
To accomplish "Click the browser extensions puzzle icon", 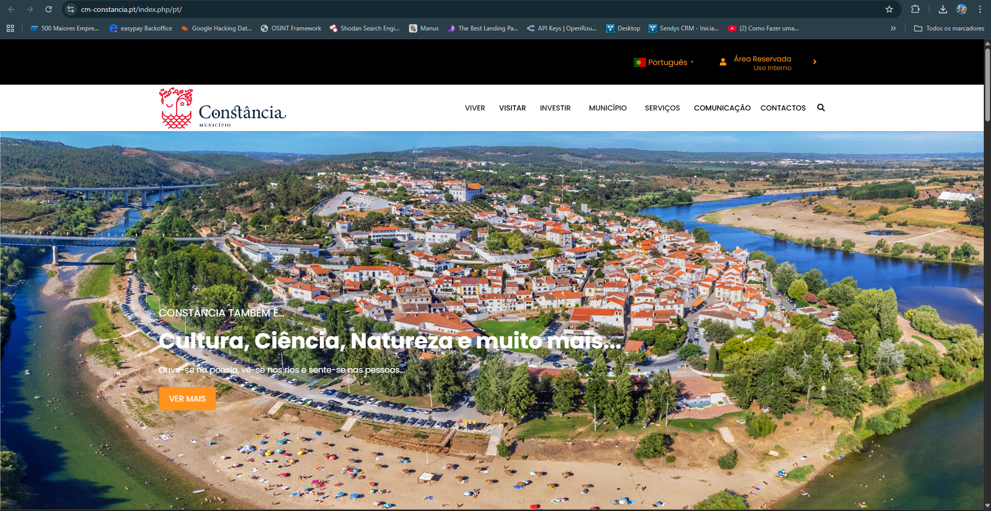I will (x=915, y=9).
